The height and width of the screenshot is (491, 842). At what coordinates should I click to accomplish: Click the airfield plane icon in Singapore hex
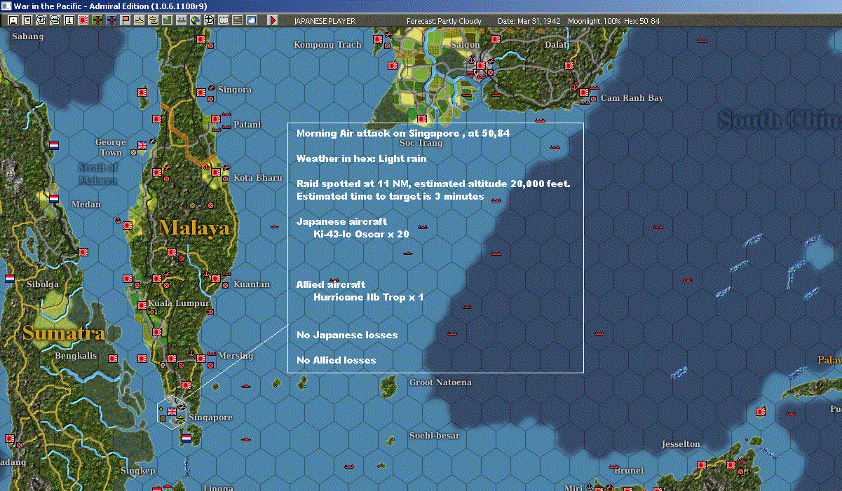click(x=181, y=406)
